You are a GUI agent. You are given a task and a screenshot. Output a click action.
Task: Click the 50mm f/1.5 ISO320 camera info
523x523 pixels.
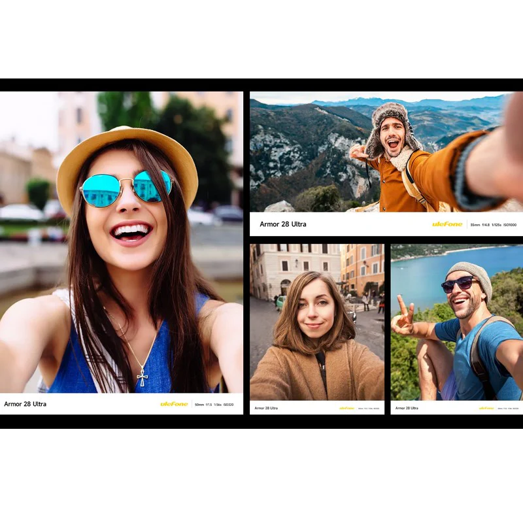214,405
